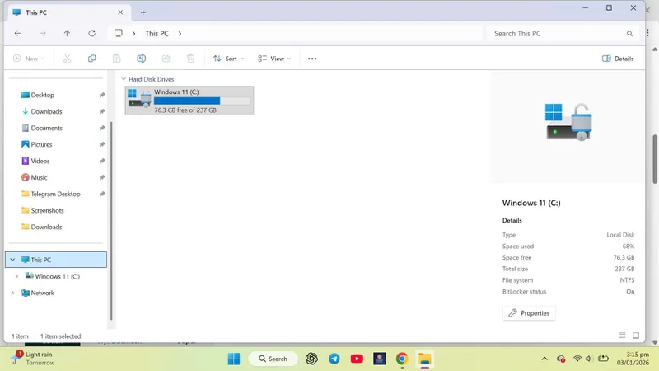This screenshot has height=371, width=659.
Task: Open the See more ellipsis menu
Action: [x=312, y=59]
